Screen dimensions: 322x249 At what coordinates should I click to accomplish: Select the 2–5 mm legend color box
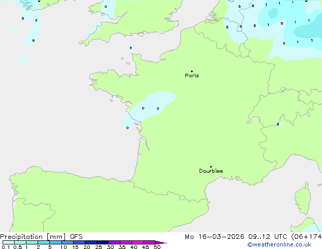tap(44, 242)
